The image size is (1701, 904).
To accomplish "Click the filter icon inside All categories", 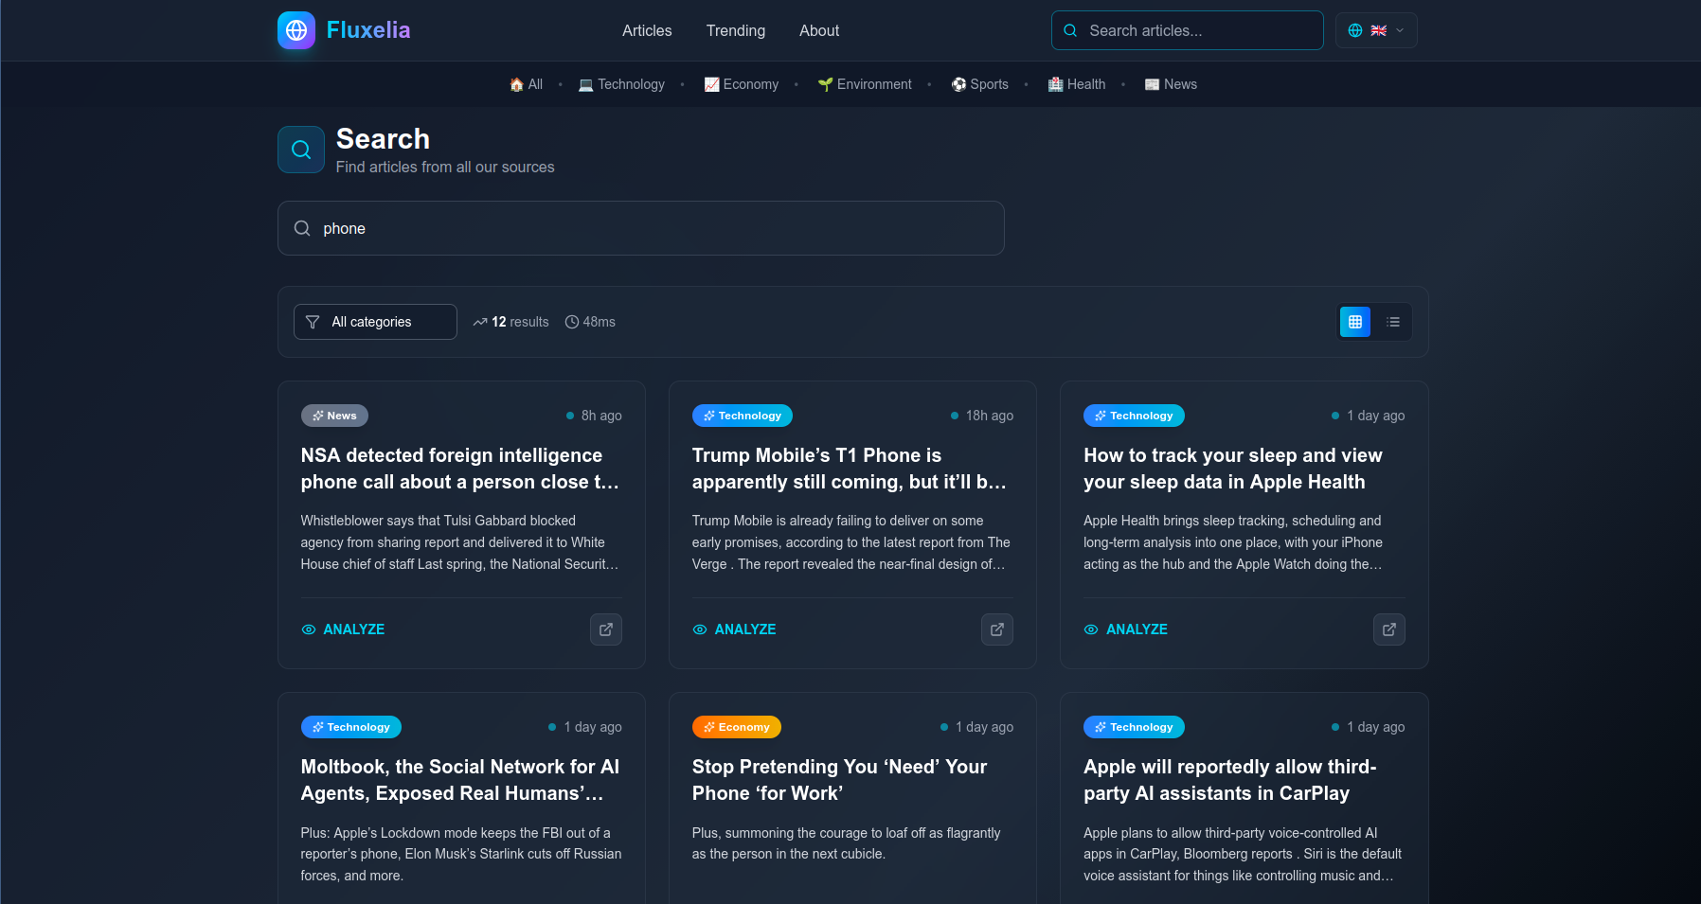I will coord(313,322).
